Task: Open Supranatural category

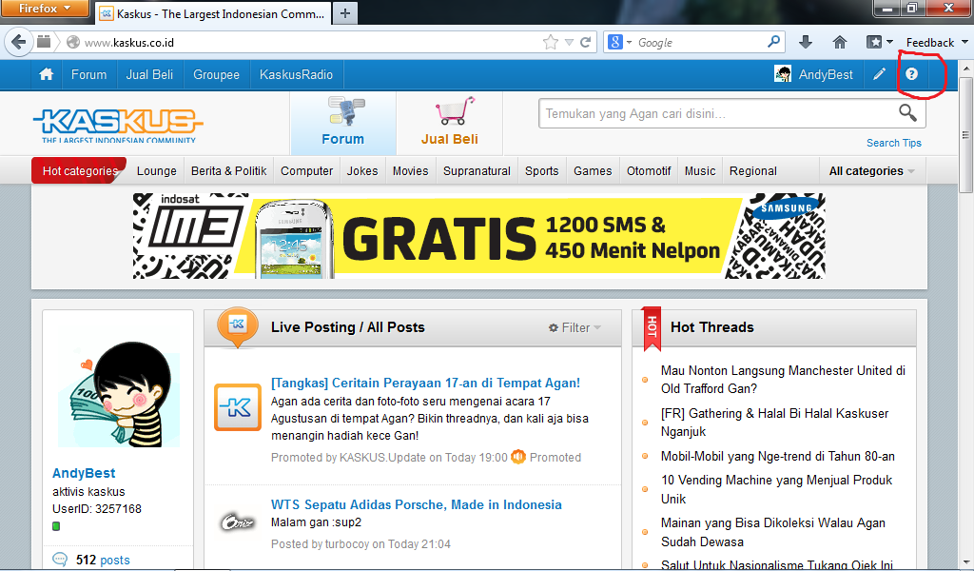Action: tap(477, 171)
